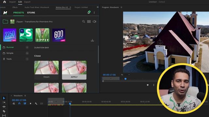
Task: Close the Woodwork timeline tab
Action: click(x=11, y=96)
